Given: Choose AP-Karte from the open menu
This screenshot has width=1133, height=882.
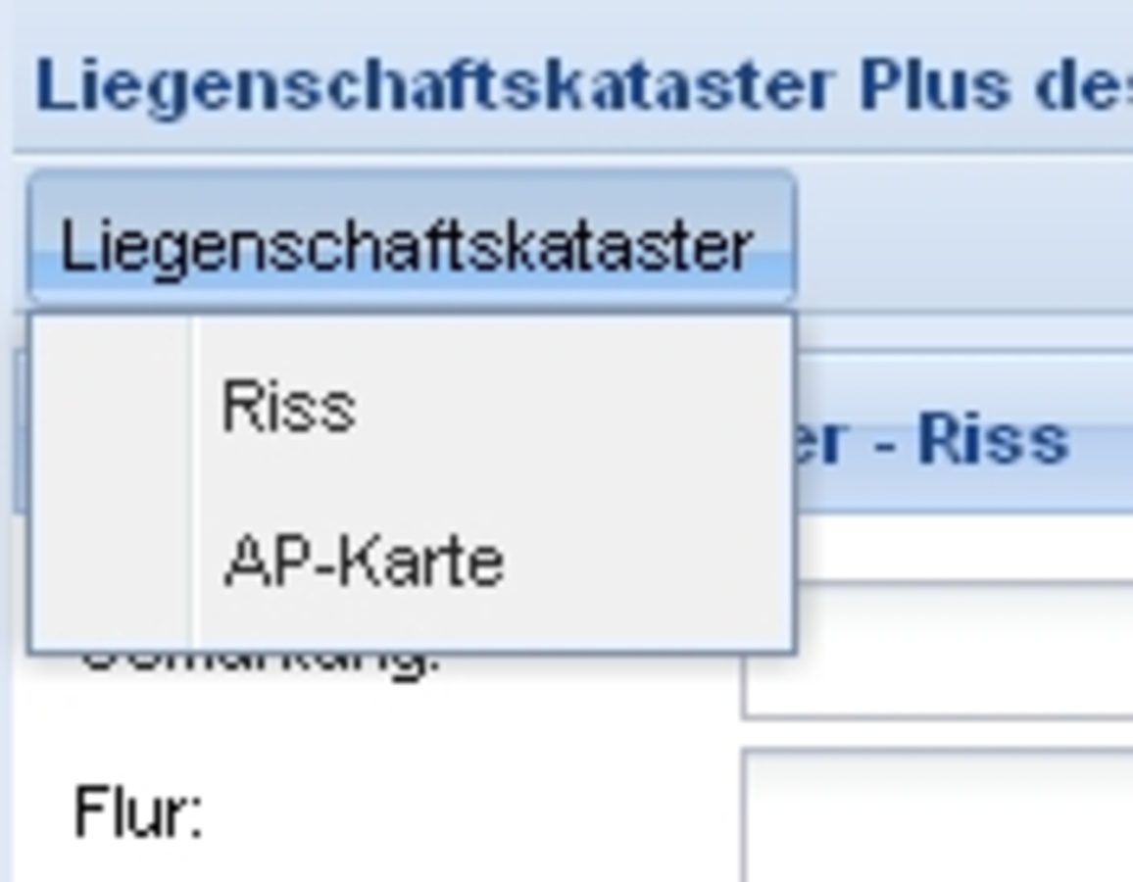Looking at the screenshot, I should click(x=364, y=563).
